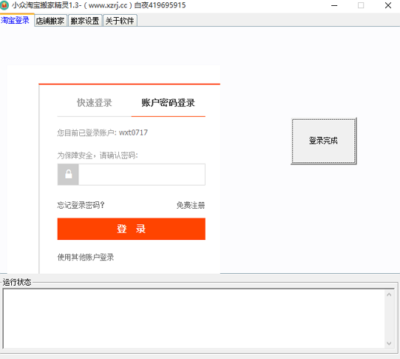Image resolution: width=400 pixels, height=359 pixels.
Task: Maximize the application window
Action: (x=361, y=5)
